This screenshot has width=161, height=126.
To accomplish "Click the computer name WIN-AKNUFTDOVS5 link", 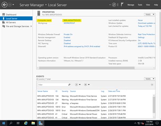I will pos(72,20).
